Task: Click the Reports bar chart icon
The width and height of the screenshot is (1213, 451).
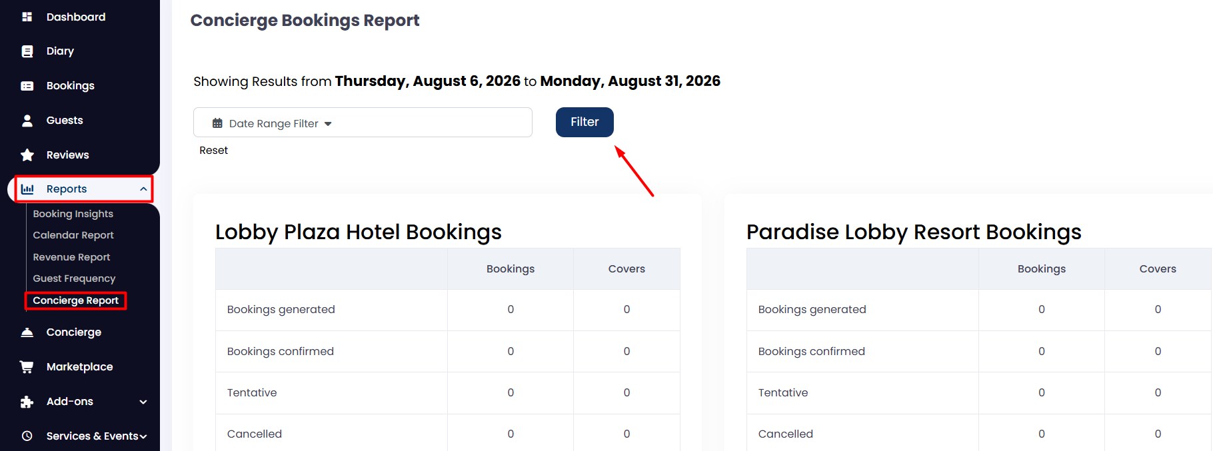Action: point(27,189)
